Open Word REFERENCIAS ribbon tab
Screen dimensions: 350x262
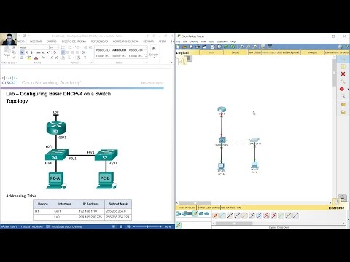click(99, 41)
